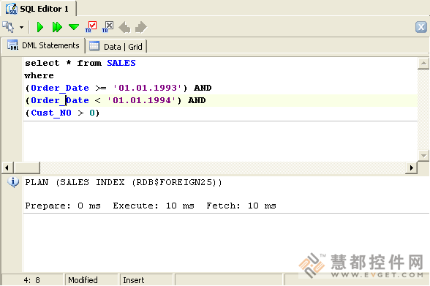The height and width of the screenshot is (286, 430).
Task: Click the PLAN (SALES INDEX (RDB$FOREIGN25)) line
Action: point(124,182)
